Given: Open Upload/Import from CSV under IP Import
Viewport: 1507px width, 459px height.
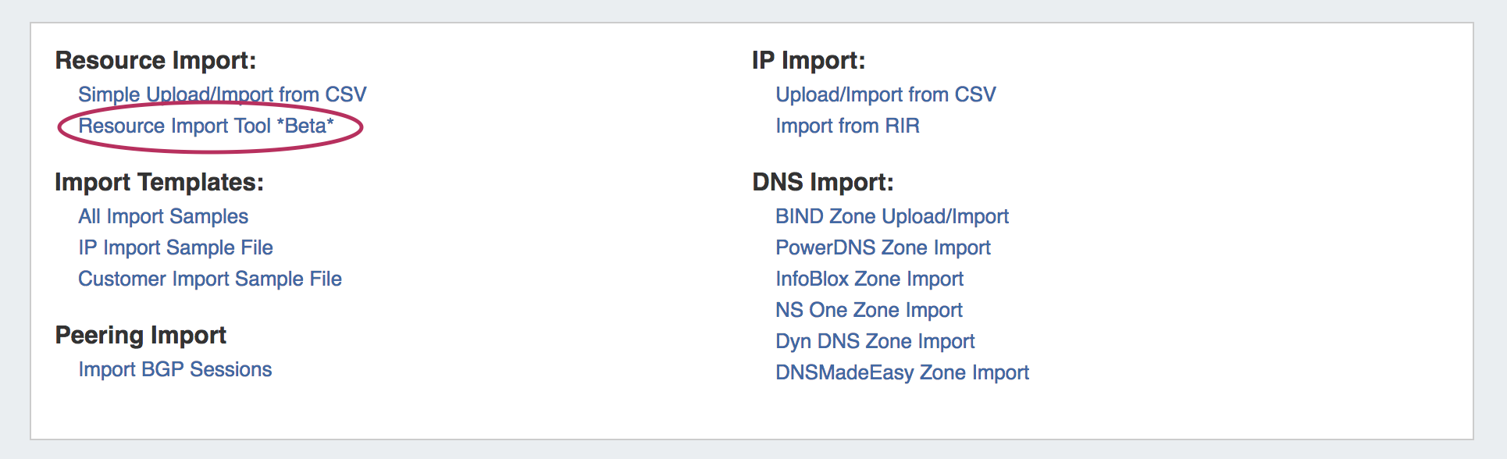Looking at the screenshot, I should click(885, 94).
